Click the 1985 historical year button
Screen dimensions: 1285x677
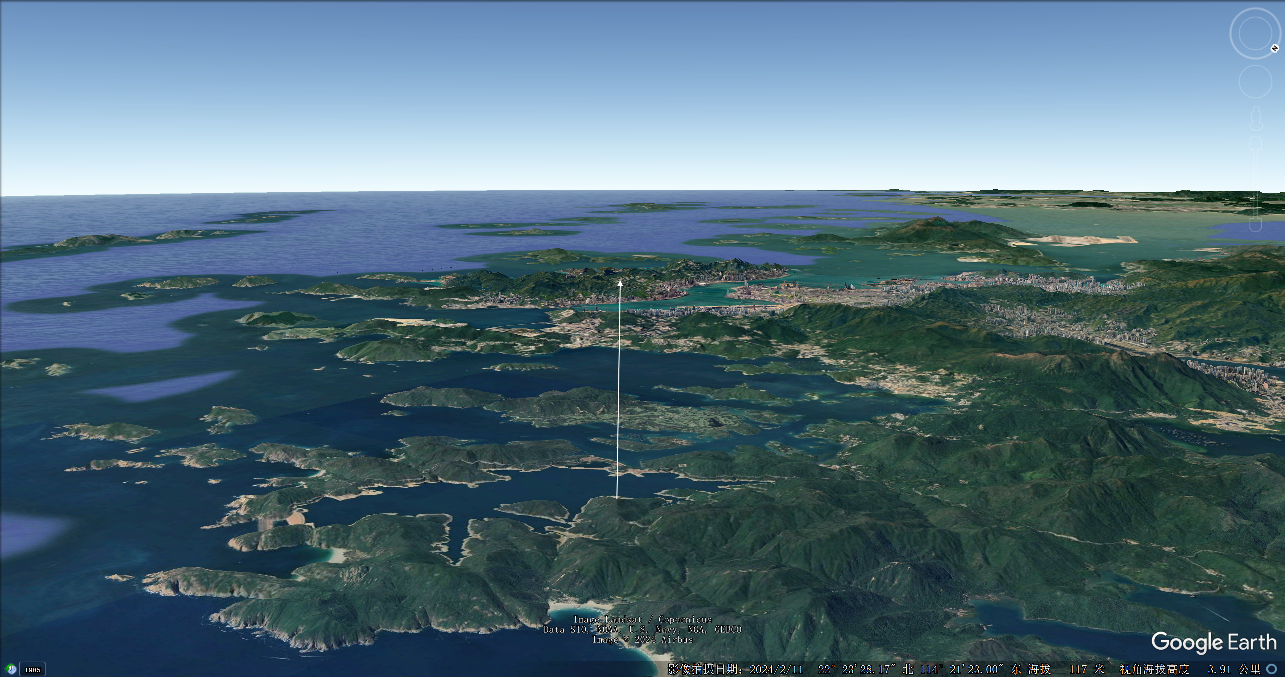[32, 670]
